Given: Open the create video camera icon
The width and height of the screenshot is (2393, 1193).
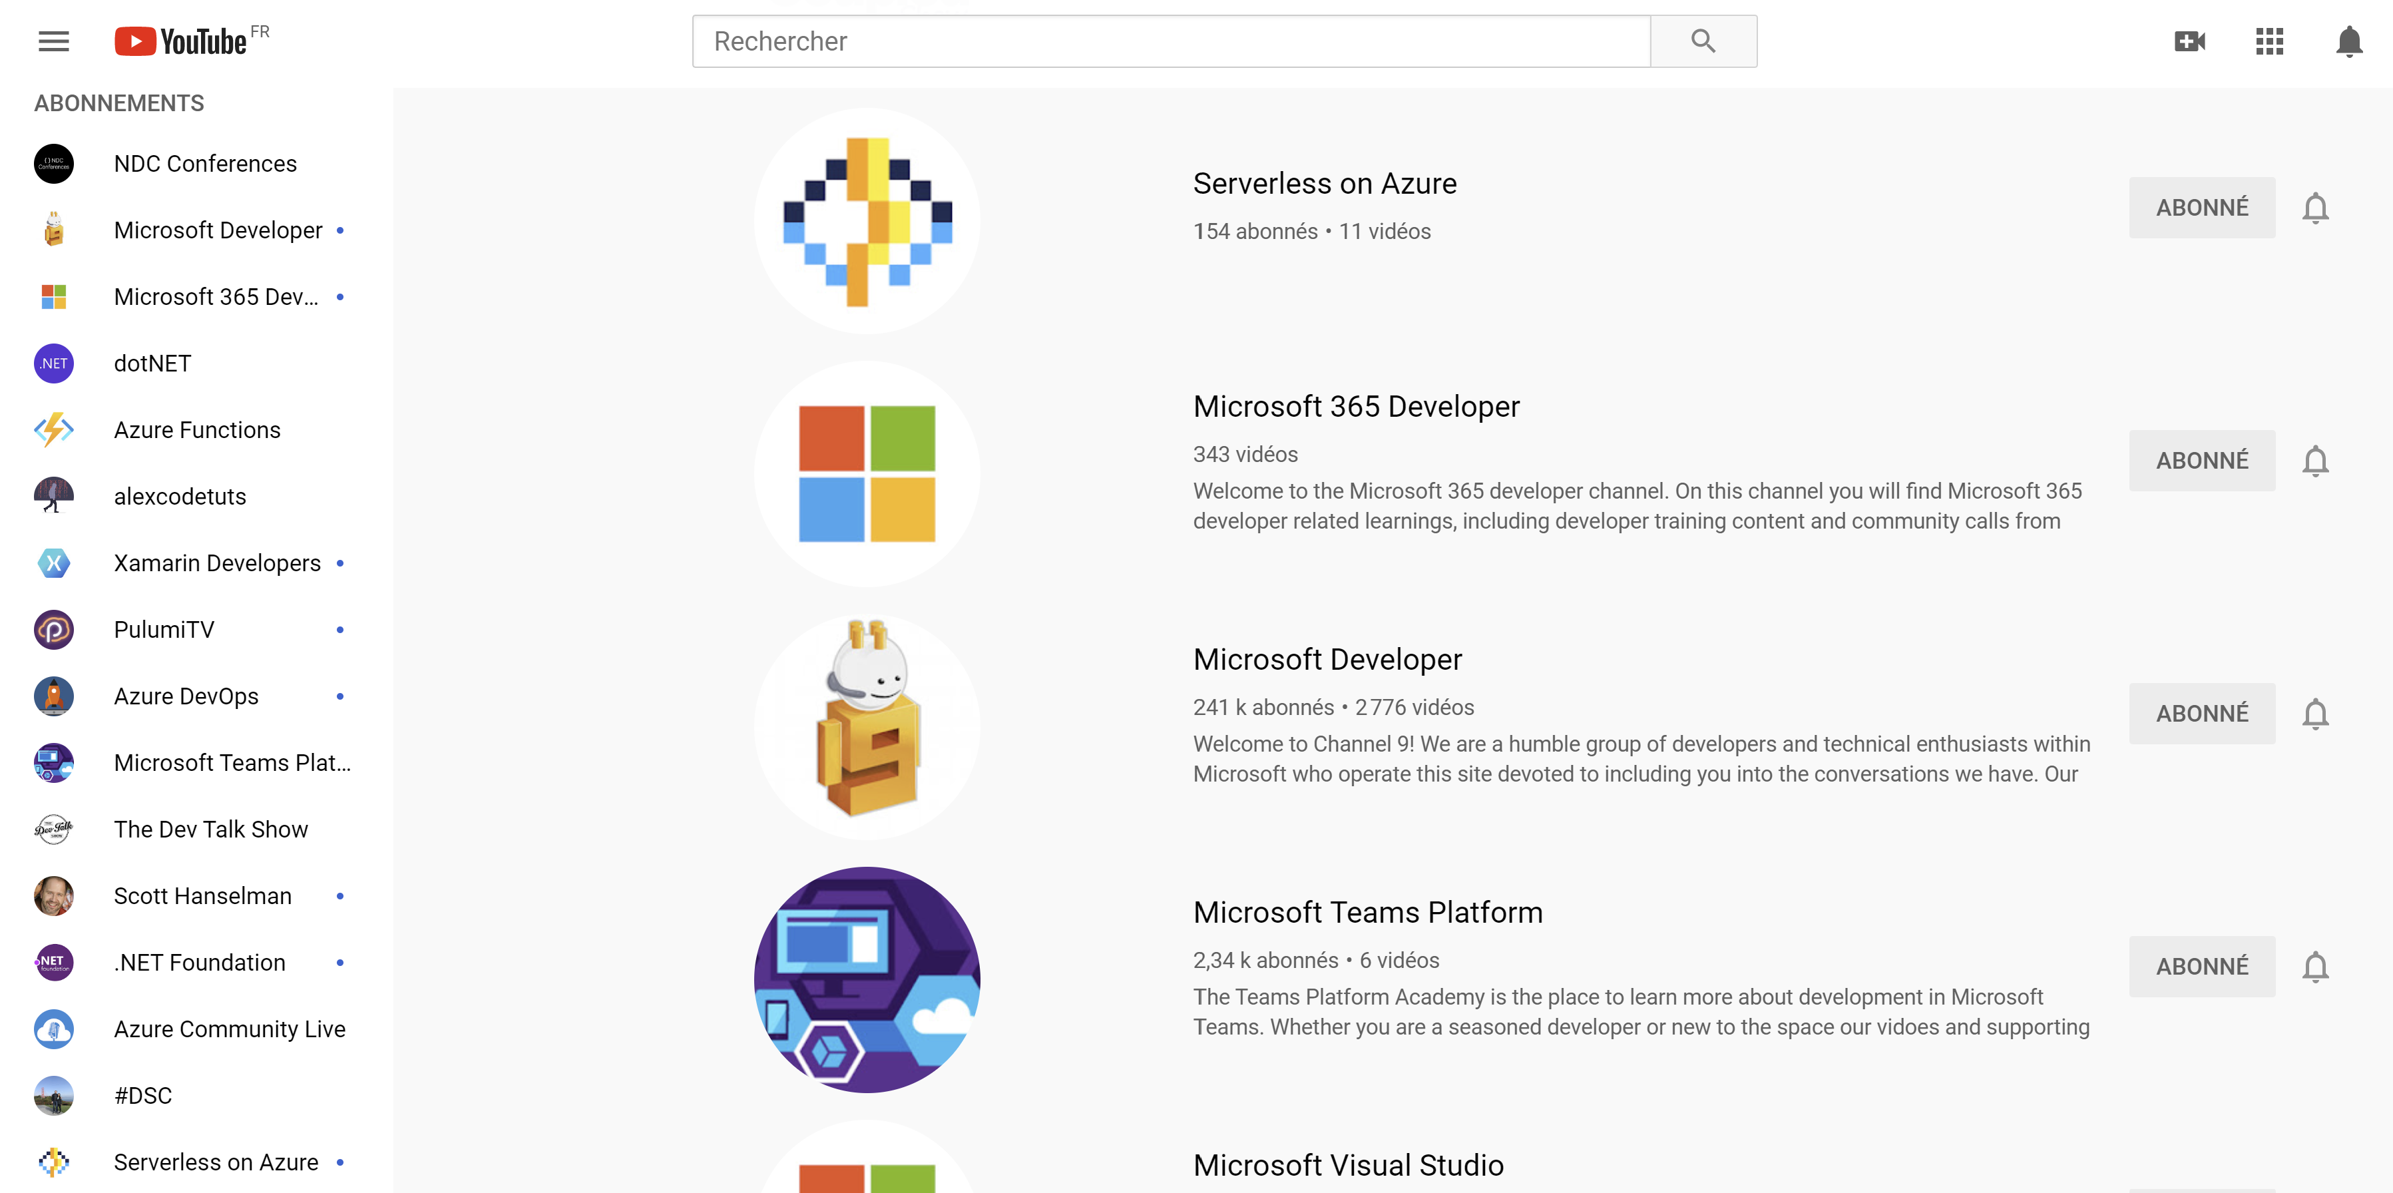Looking at the screenshot, I should (2189, 41).
